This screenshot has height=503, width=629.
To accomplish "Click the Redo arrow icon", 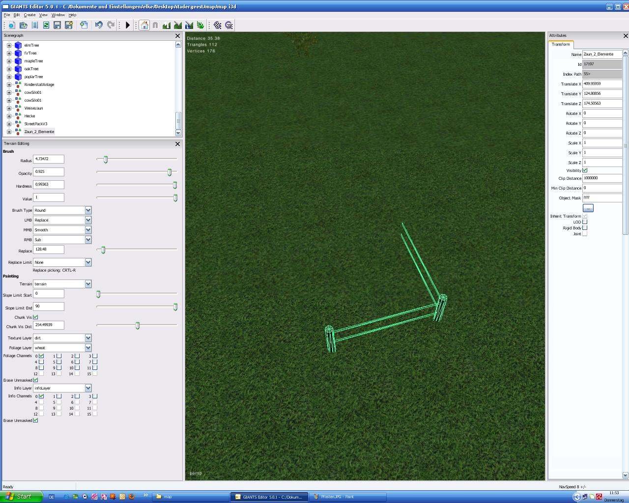I will tap(111, 25).
